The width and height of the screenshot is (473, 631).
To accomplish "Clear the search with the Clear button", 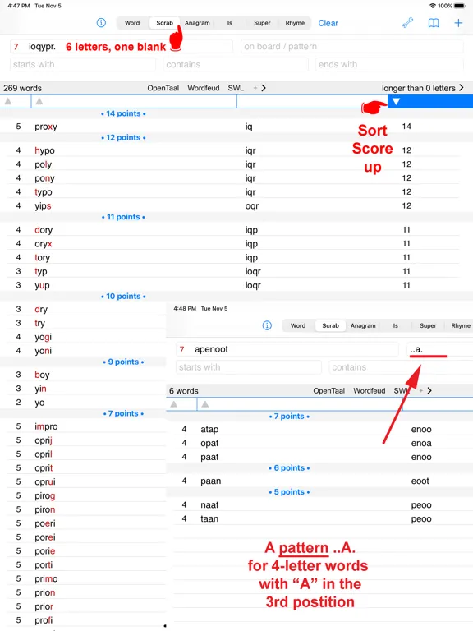I will [x=328, y=23].
